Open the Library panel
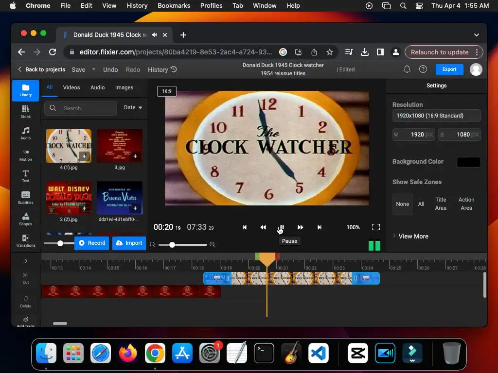Viewport: 498px width, 373px height. [x=25, y=91]
